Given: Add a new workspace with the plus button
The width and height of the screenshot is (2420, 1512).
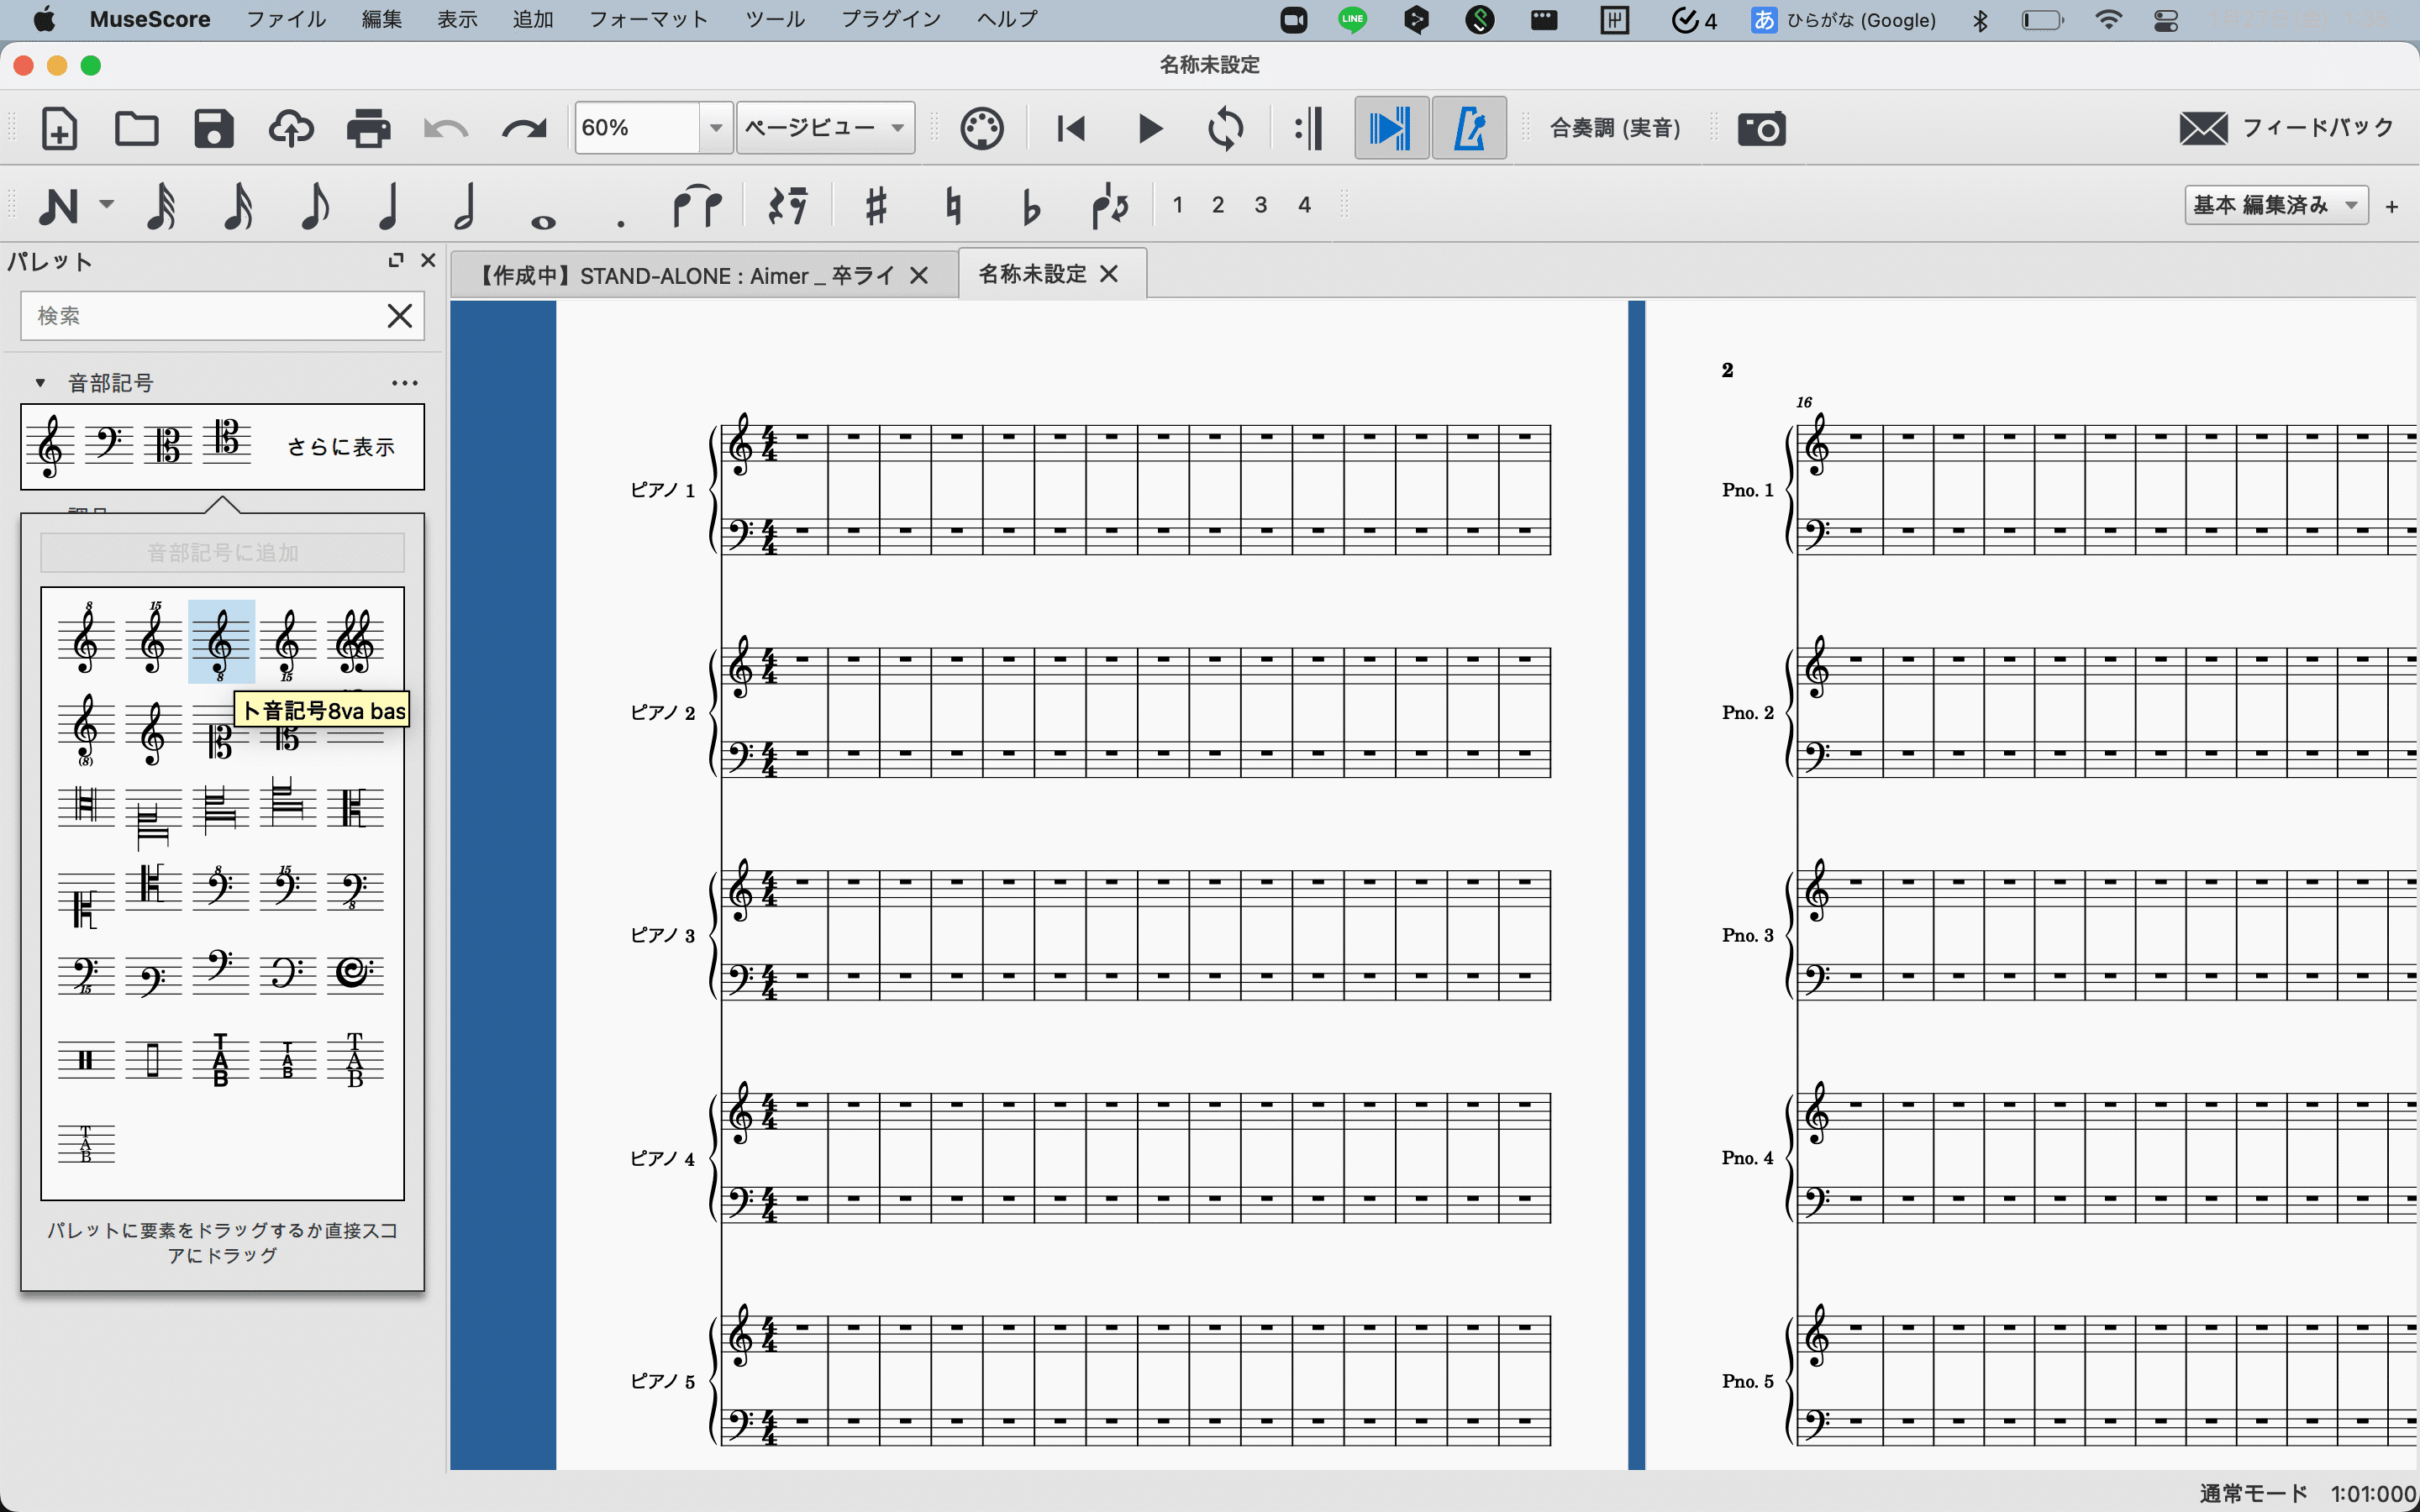Looking at the screenshot, I should (x=2392, y=207).
